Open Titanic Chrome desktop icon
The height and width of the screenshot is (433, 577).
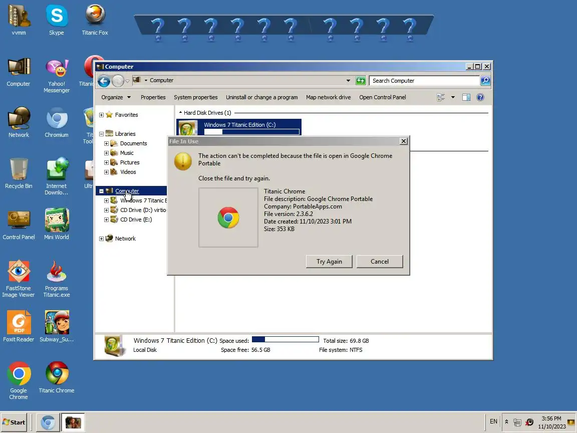[56, 377]
